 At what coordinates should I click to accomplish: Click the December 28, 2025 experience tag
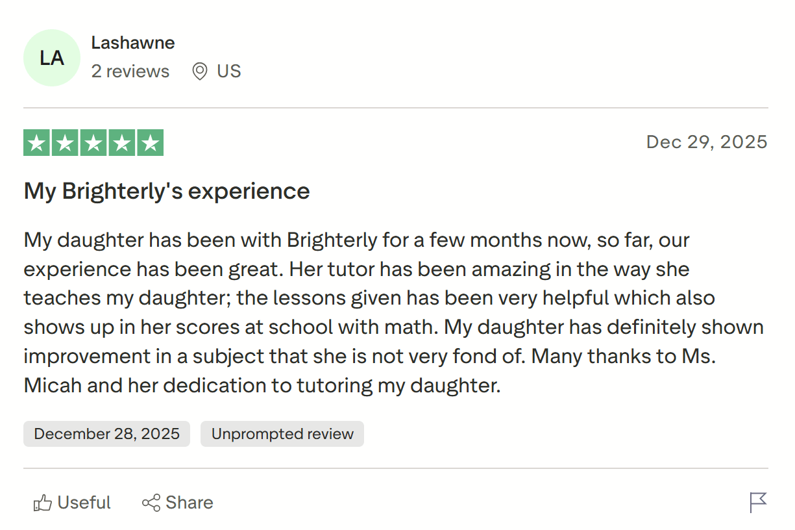pyautogui.click(x=107, y=434)
